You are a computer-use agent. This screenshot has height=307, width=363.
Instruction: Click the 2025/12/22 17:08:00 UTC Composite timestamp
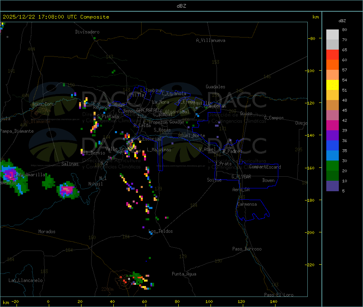coord(56,17)
